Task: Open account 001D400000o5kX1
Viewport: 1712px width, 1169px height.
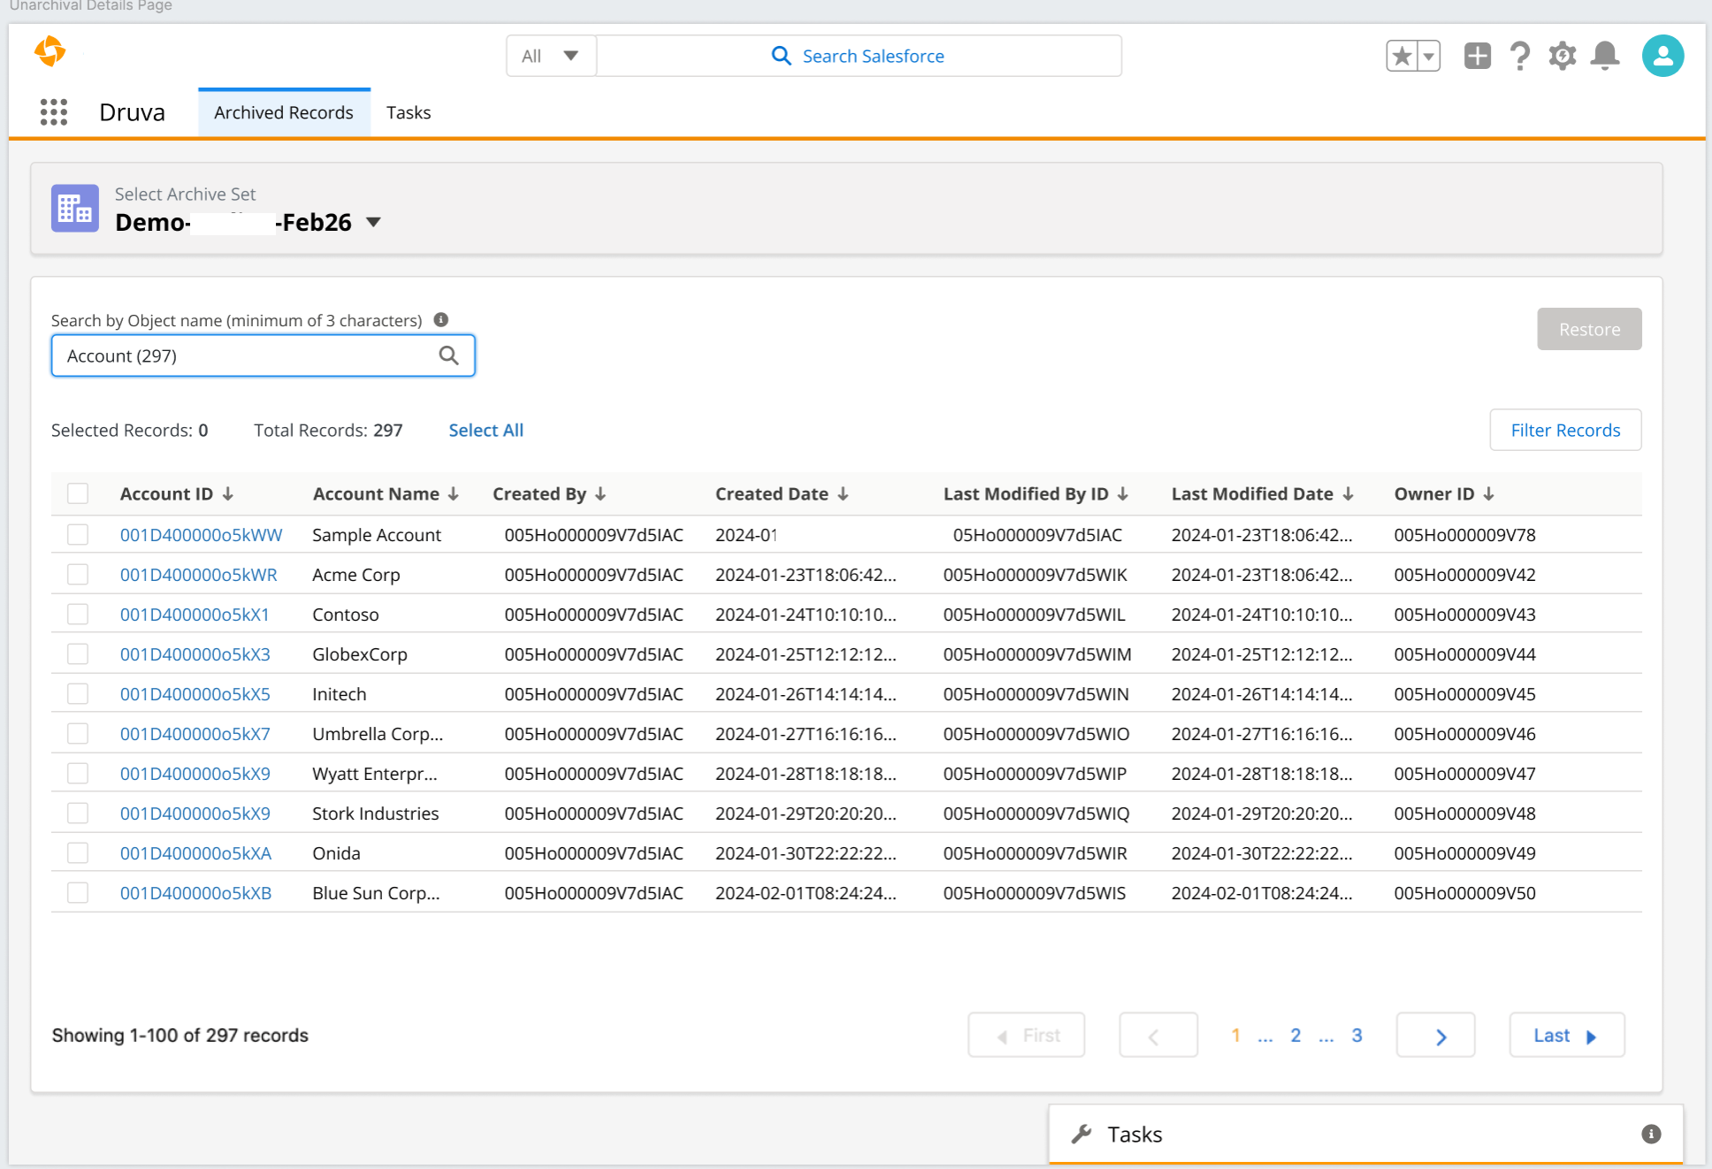Action: click(195, 615)
